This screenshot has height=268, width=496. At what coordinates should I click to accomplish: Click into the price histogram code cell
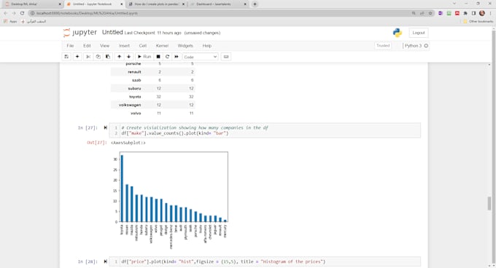pos(265,261)
